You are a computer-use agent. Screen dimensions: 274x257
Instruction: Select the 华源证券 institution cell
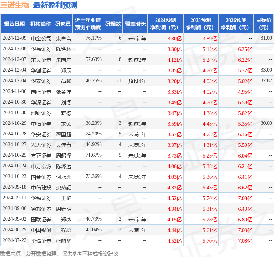41,102
